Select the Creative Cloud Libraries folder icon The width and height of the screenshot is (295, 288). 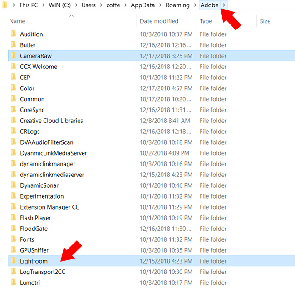(13, 121)
